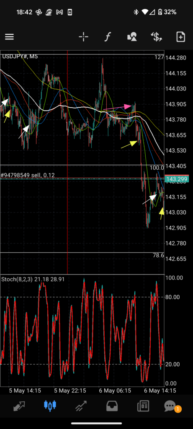The width and height of the screenshot is (193, 429).
Task: Open the indicators list (f icon)
Action: pos(108,37)
